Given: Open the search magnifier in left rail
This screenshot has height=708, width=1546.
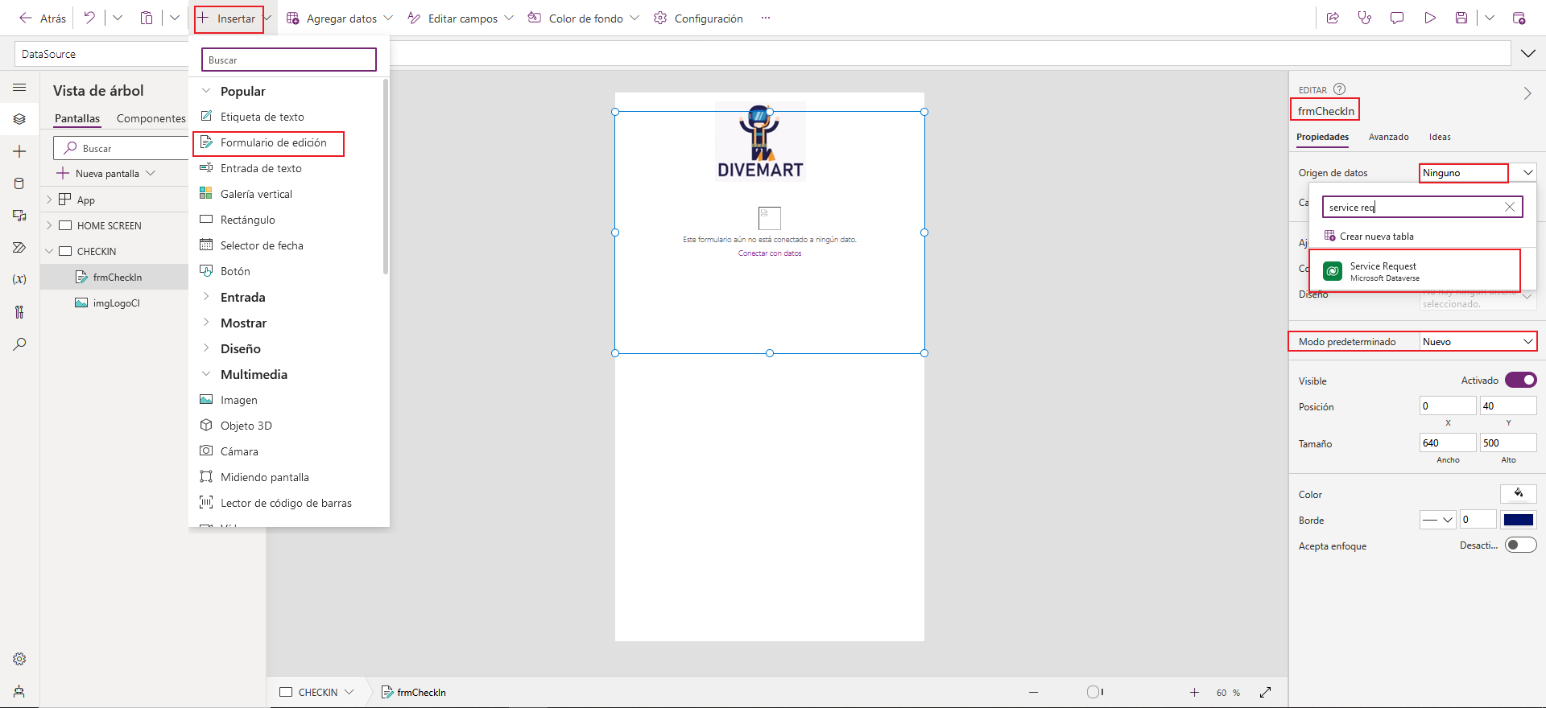Looking at the screenshot, I should tap(19, 344).
